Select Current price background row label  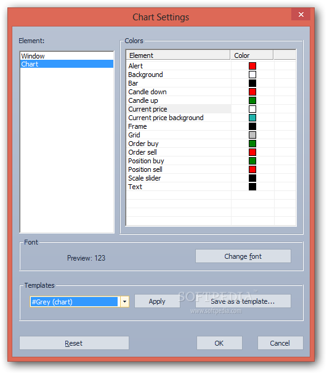[166, 118]
